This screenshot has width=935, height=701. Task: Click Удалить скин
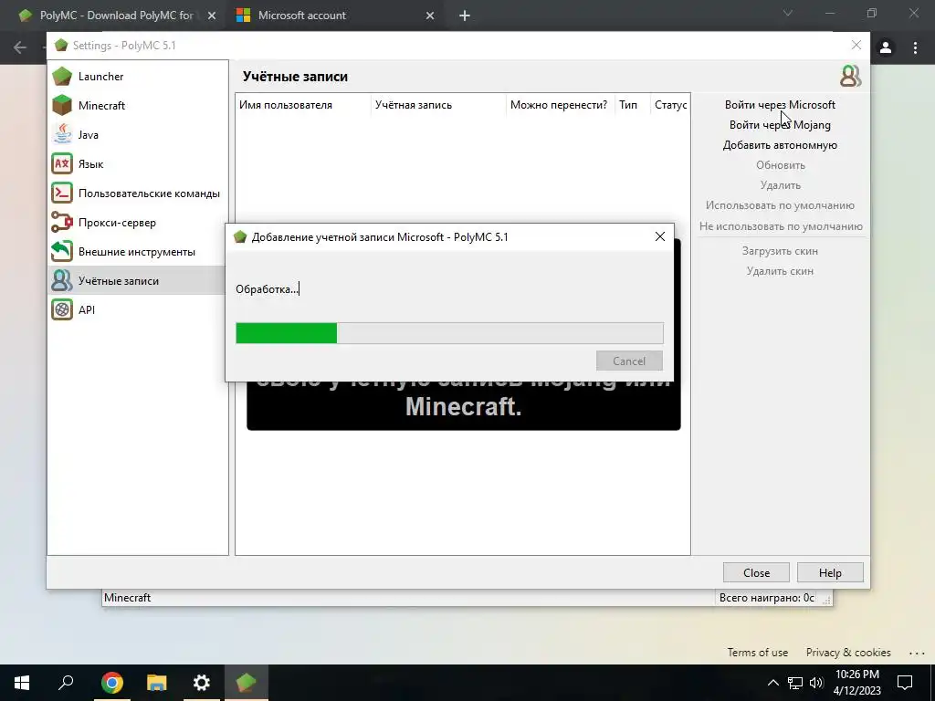tap(780, 271)
